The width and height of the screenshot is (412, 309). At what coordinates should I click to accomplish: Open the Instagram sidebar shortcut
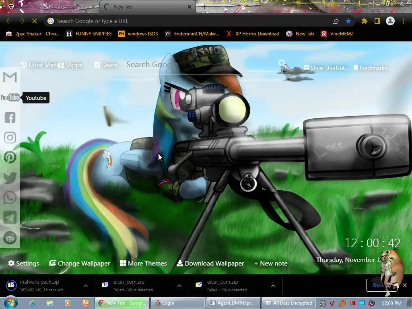point(10,138)
